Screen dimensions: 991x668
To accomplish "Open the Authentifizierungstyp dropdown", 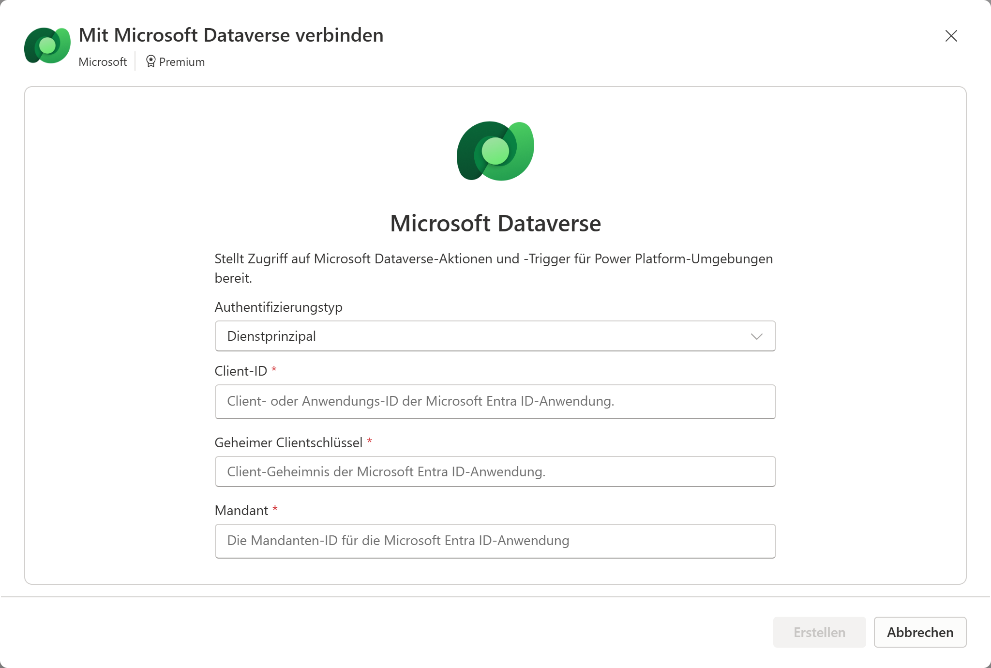I will [495, 336].
